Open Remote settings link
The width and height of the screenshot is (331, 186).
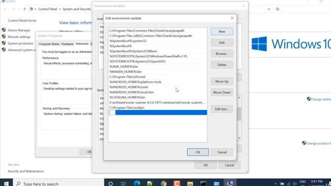click(x=19, y=37)
